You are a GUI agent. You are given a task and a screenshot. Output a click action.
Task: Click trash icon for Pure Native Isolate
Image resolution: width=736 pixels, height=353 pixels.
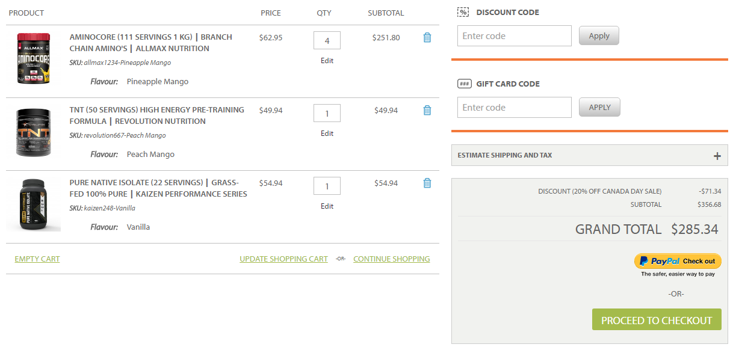(x=427, y=183)
